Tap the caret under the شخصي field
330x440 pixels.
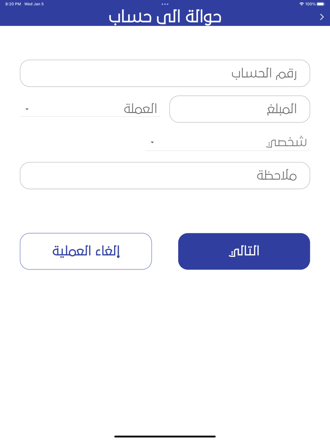(151, 142)
